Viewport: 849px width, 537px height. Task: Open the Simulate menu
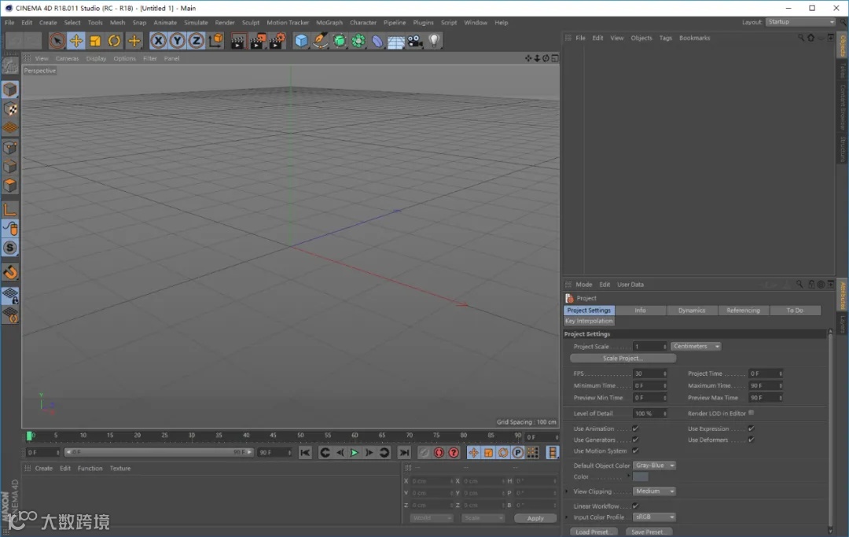tap(196, 22)
